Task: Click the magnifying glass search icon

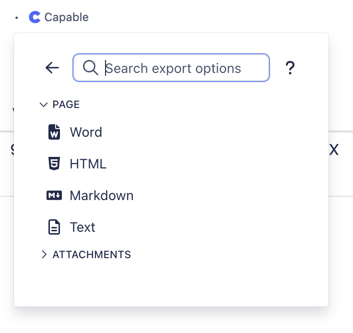Action: tap(90, 68)
